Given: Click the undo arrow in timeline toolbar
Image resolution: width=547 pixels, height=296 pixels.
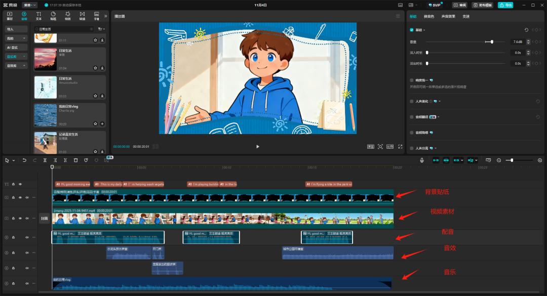Looking at the screenshot, I should (x=24, y=160).
